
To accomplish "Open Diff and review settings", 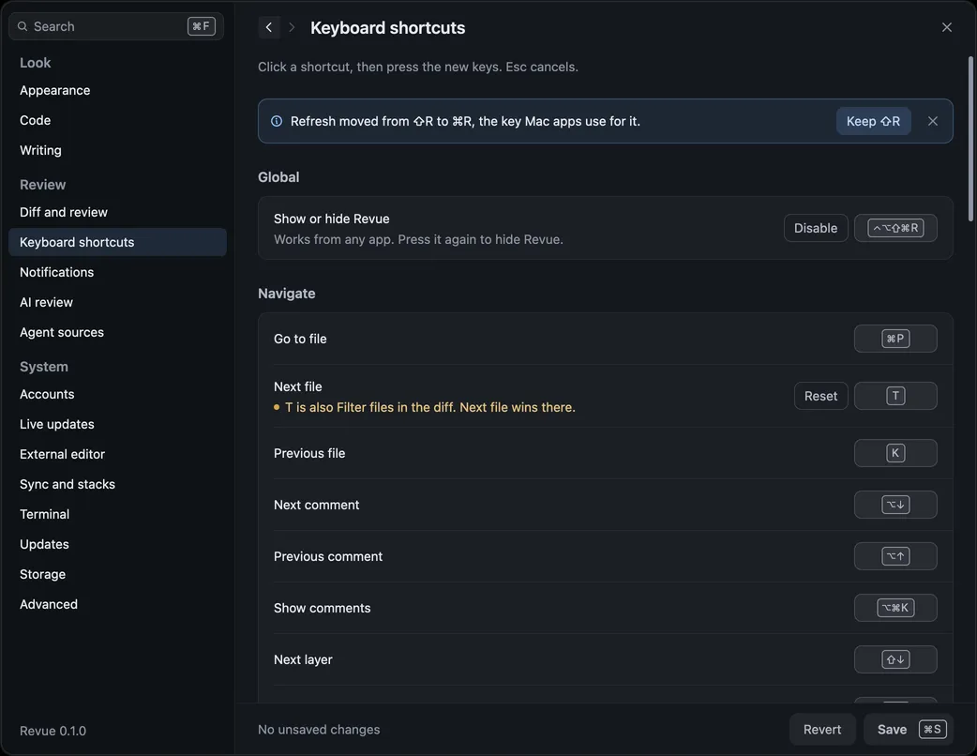I will [117, 212].
